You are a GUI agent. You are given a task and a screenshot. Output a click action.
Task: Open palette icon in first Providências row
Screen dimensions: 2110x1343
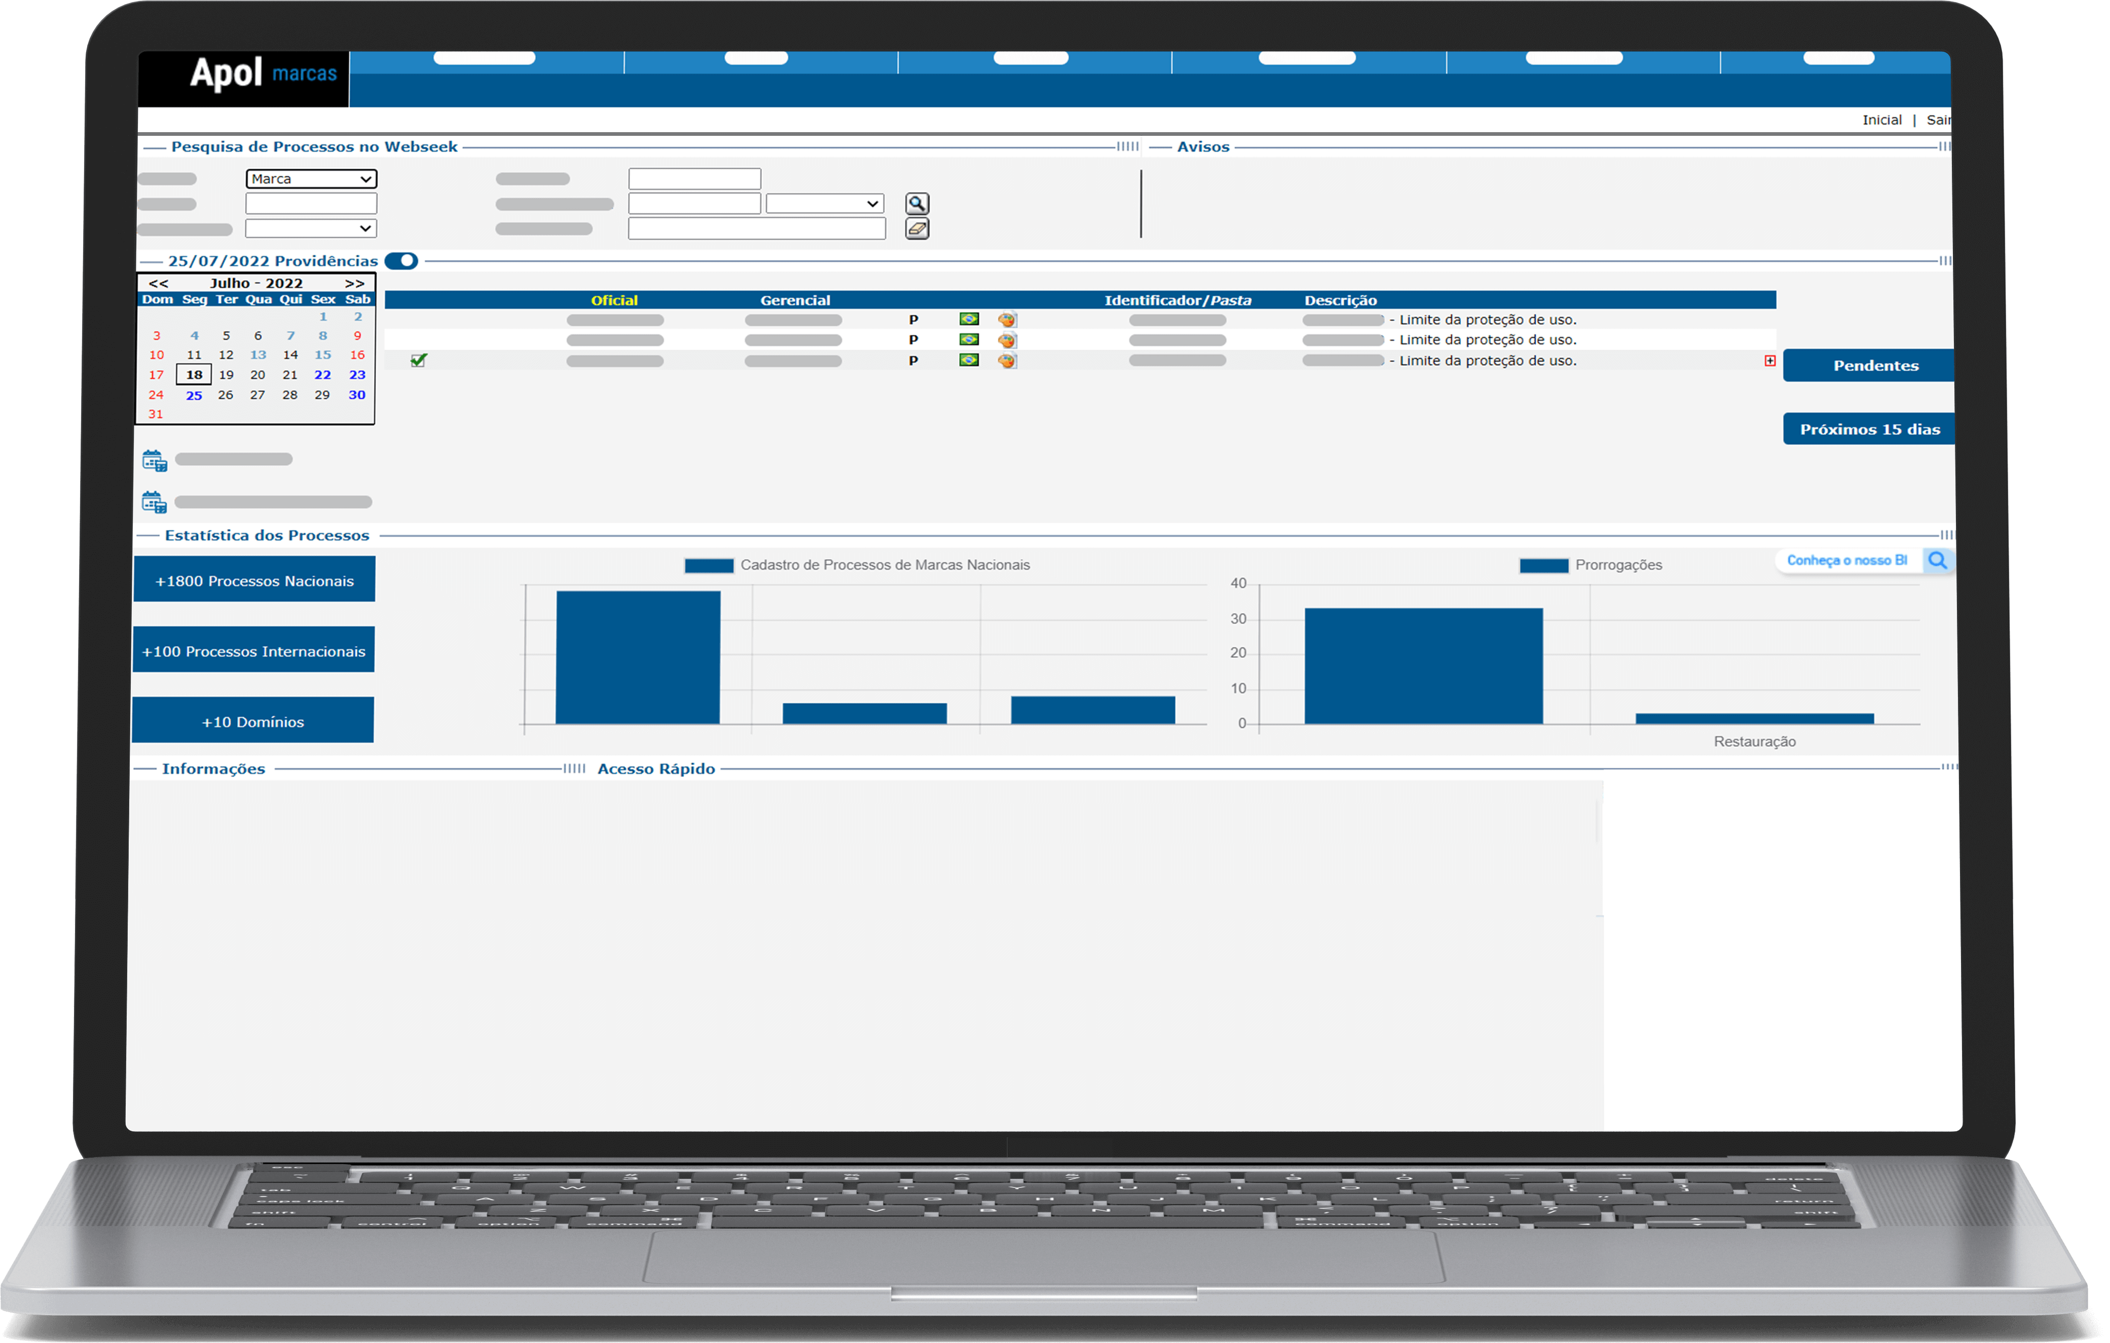(1007, 320)
